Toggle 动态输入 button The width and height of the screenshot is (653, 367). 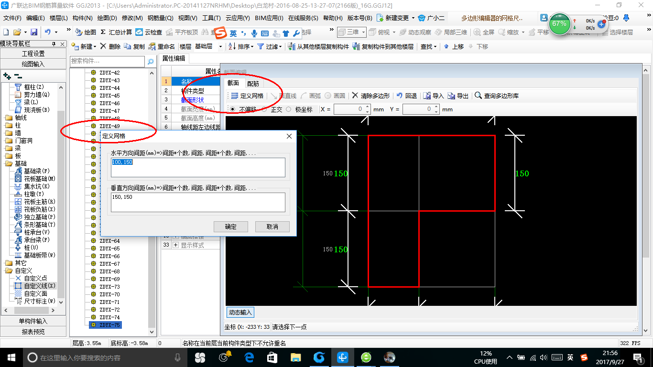tap(240, 312)
